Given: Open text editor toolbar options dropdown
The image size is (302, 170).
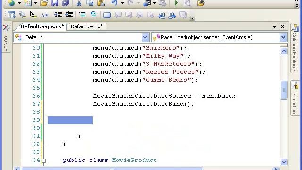Looking at the screenshot, I should (x=192, y=18).
